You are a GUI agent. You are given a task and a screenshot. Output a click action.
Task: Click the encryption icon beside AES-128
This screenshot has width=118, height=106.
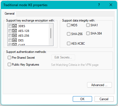pyautogui.click(x=15, y=31)
